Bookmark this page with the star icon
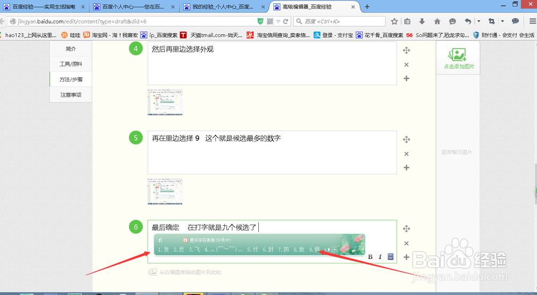537x295 pixels. [394, 21]
